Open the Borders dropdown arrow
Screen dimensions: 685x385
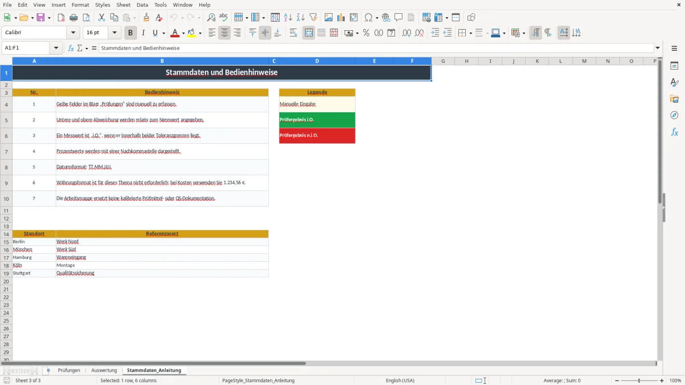pos(470,33)
